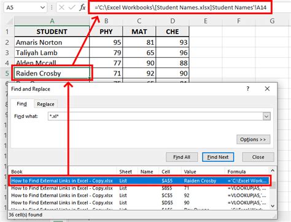The width and height of the screenshot is (291, 222).
Task: Click the formula bar text
Action: (x=180, y=8)
